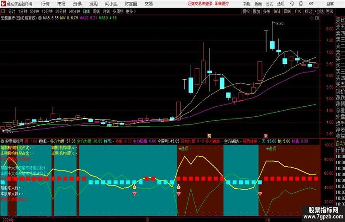The height and width of the screenshot is (222, 345).
Task: Select the 日线 daily period
Action: click(x=86, y=11)
